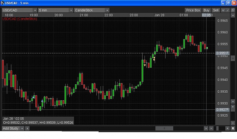Click the Price Box button
This screenshot has width=237, height=139.
(193, 10)
